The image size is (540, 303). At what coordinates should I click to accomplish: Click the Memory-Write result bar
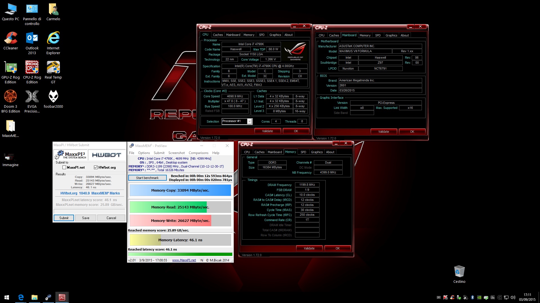pyautogui.click(x=180, y=221)
